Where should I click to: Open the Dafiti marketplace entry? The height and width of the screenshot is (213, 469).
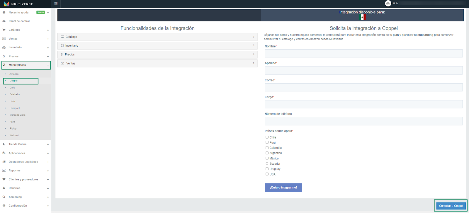(12, 88)
